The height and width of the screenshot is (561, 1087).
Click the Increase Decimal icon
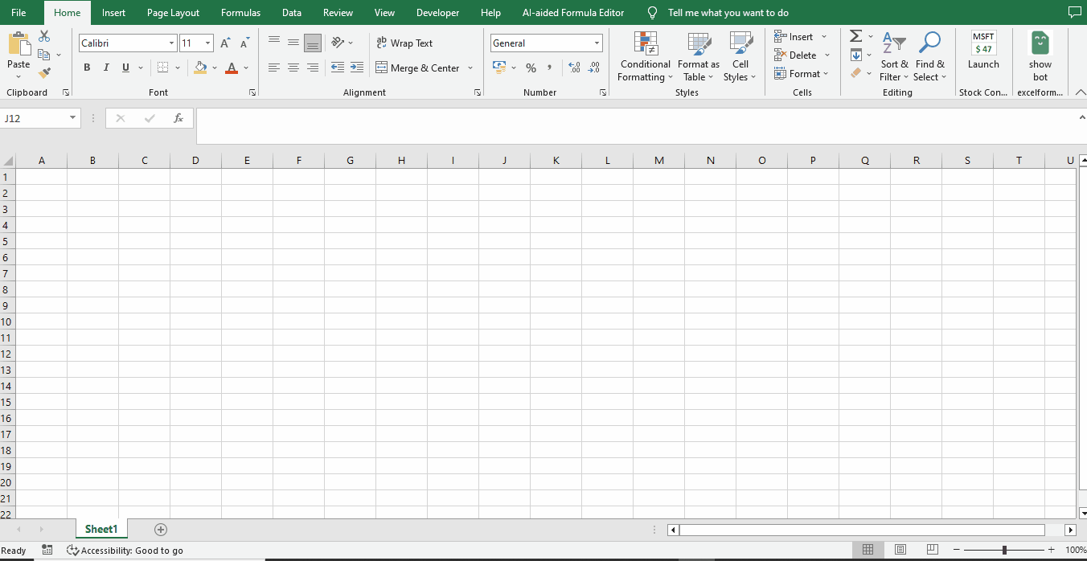click(x=574, y=68)
